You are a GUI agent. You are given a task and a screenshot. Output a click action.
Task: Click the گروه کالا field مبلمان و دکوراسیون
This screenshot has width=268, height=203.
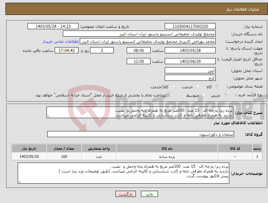(141, 134)
